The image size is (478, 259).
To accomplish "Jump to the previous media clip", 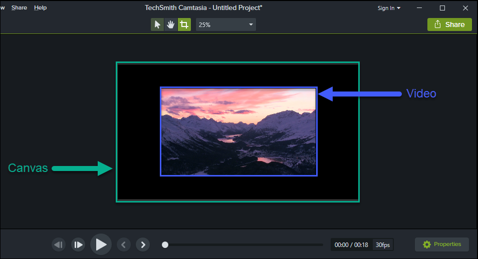I will [x=124, y=244].
